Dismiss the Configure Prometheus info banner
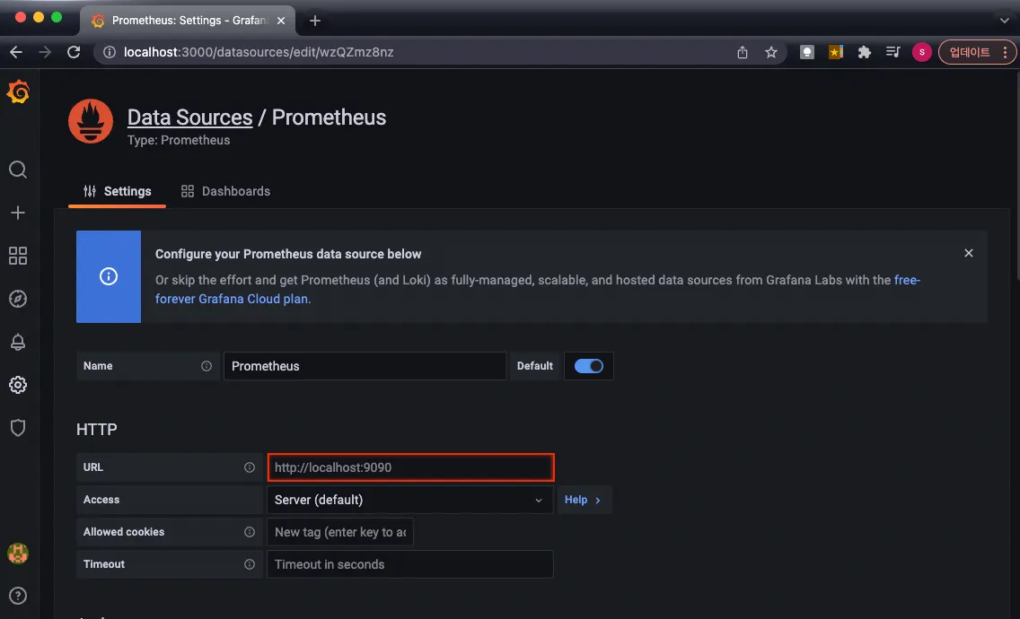1020x619 pixels. pos(969,253)
